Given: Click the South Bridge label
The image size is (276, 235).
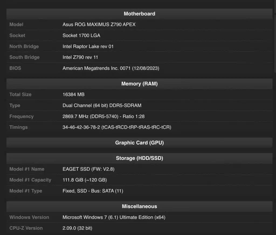Looking at the screenshot, I should [25, 57].
